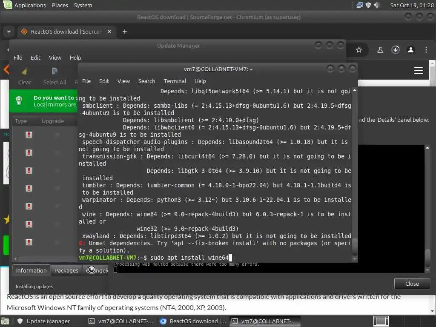436x327 pixels.
Task: Click the 'Unmet dependencies' error line
Action: click(215, 247)
